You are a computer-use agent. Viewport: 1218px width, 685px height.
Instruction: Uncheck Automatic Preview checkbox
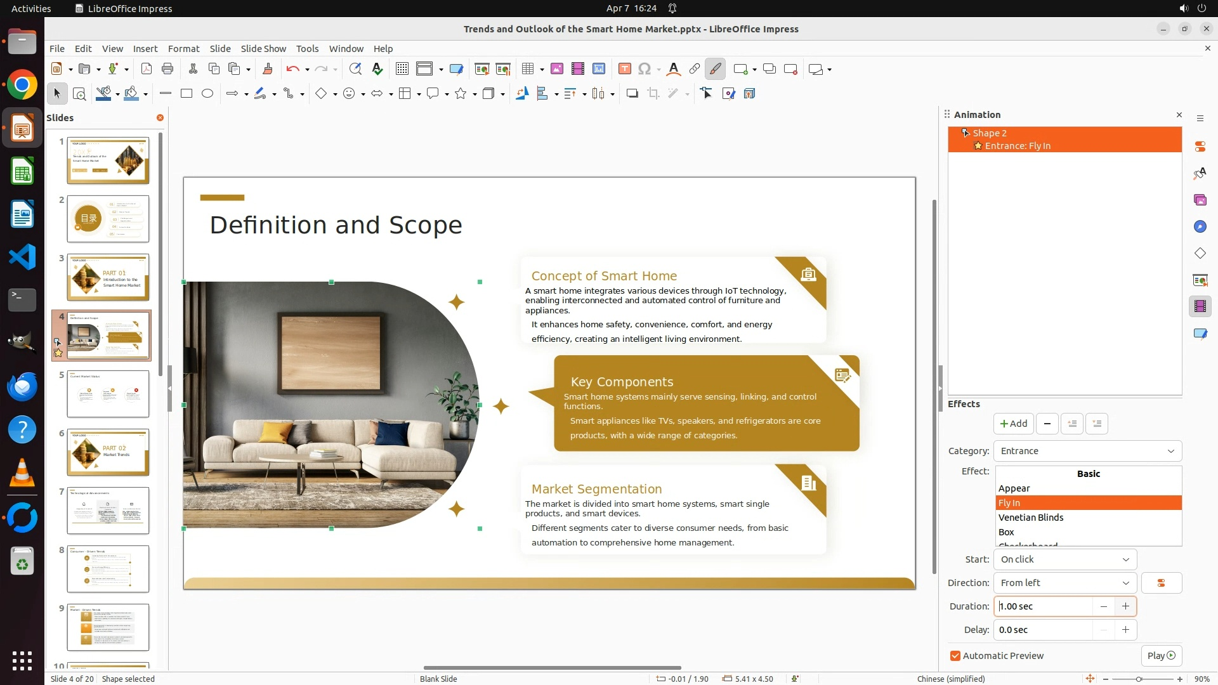coord(955,656)
